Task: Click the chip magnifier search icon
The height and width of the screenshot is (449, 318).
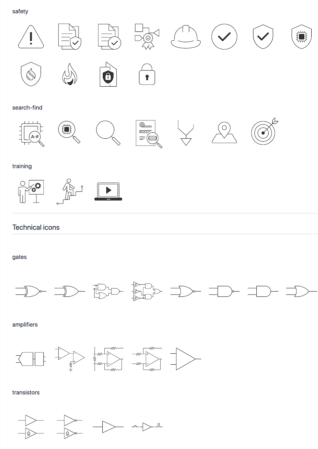Action: [69, 132]
